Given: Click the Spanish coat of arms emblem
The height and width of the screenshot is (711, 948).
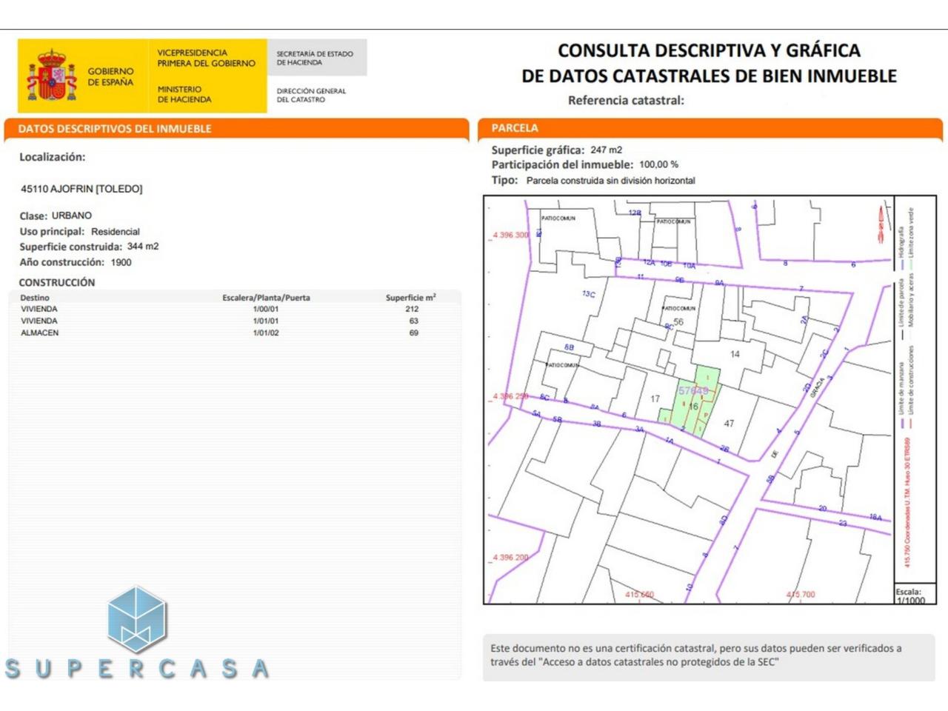Looking at the screenshot, I should click(x=52, y=76).
